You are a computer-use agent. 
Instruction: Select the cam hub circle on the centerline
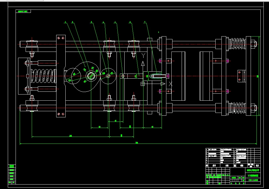[x=91, y=76]
